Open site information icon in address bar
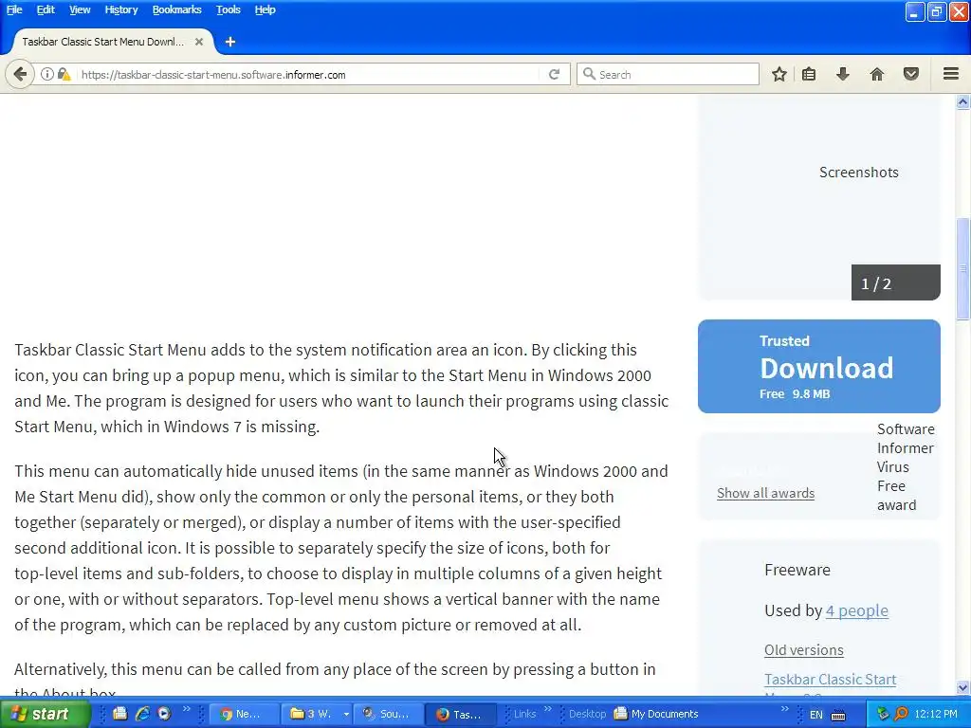The width and height of the screenshot is (971, 728). pyautogui.click(x=47, y=74)
